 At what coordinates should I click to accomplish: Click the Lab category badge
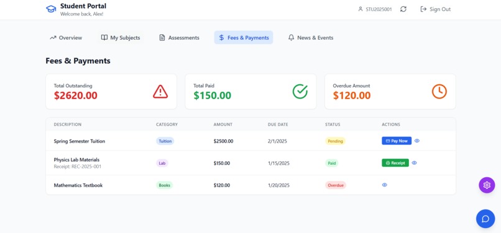162,163
